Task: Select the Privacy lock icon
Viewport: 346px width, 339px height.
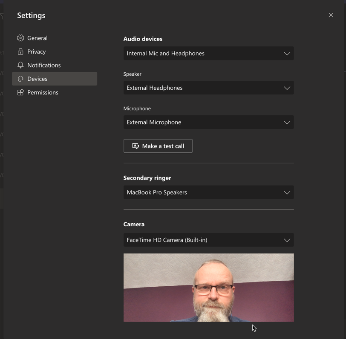Action: click(x=20, y=51)
